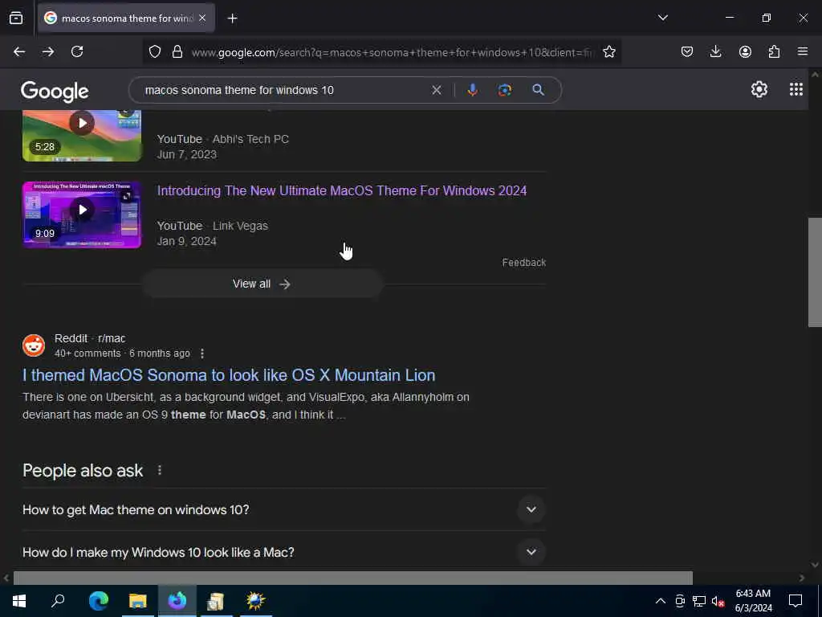Screen dimensions: 822x617
Task: Go to the Google home logo
Action: (55, 92)
